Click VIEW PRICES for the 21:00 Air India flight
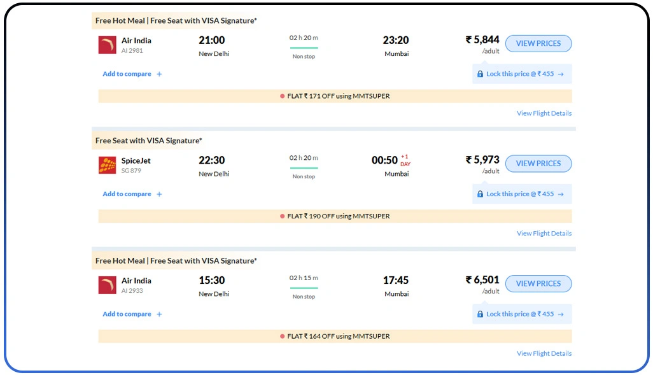653x375 pixels. tap(538, 43)
